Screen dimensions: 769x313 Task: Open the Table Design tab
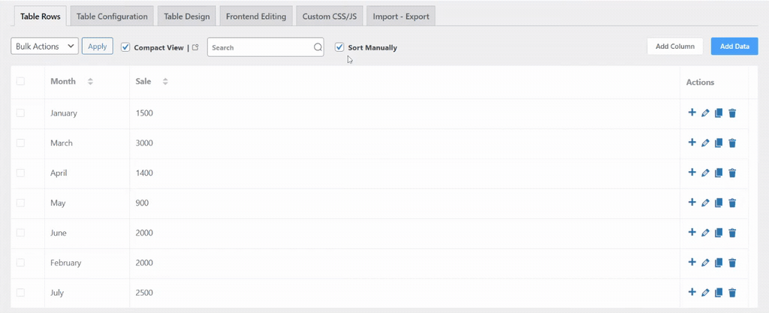click(x=187, y=17)
